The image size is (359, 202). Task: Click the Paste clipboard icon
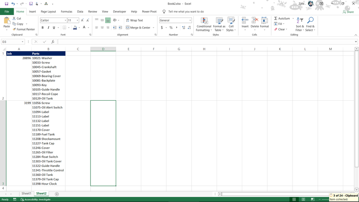pyautogui.click(x=6, y=21)
